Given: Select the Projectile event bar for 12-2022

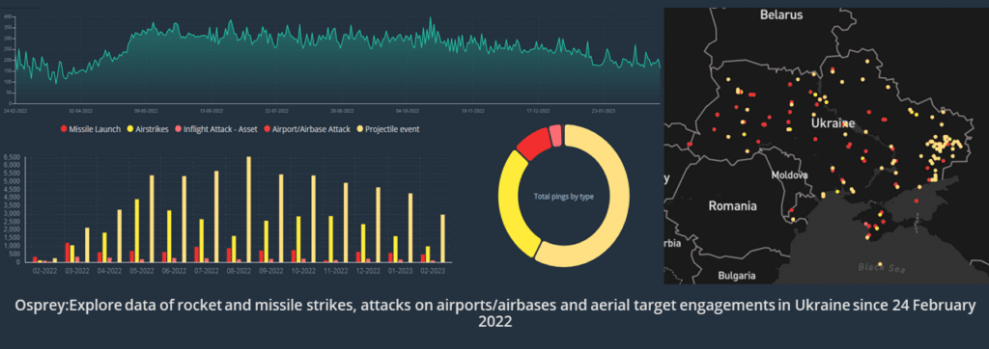Looking at the screenshot, I should [379, 225].
